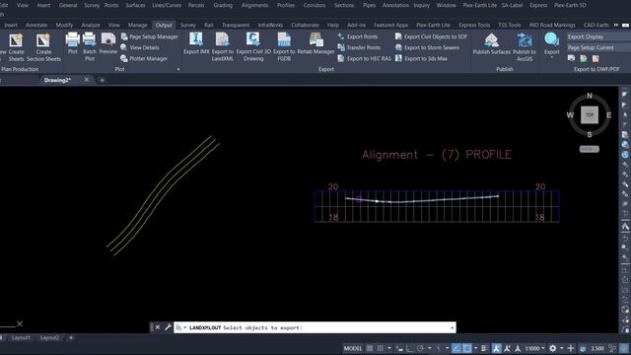This screenshot has width=631, height=355.
Task: Open the Plotter Manager
Action: click(144, 59)
